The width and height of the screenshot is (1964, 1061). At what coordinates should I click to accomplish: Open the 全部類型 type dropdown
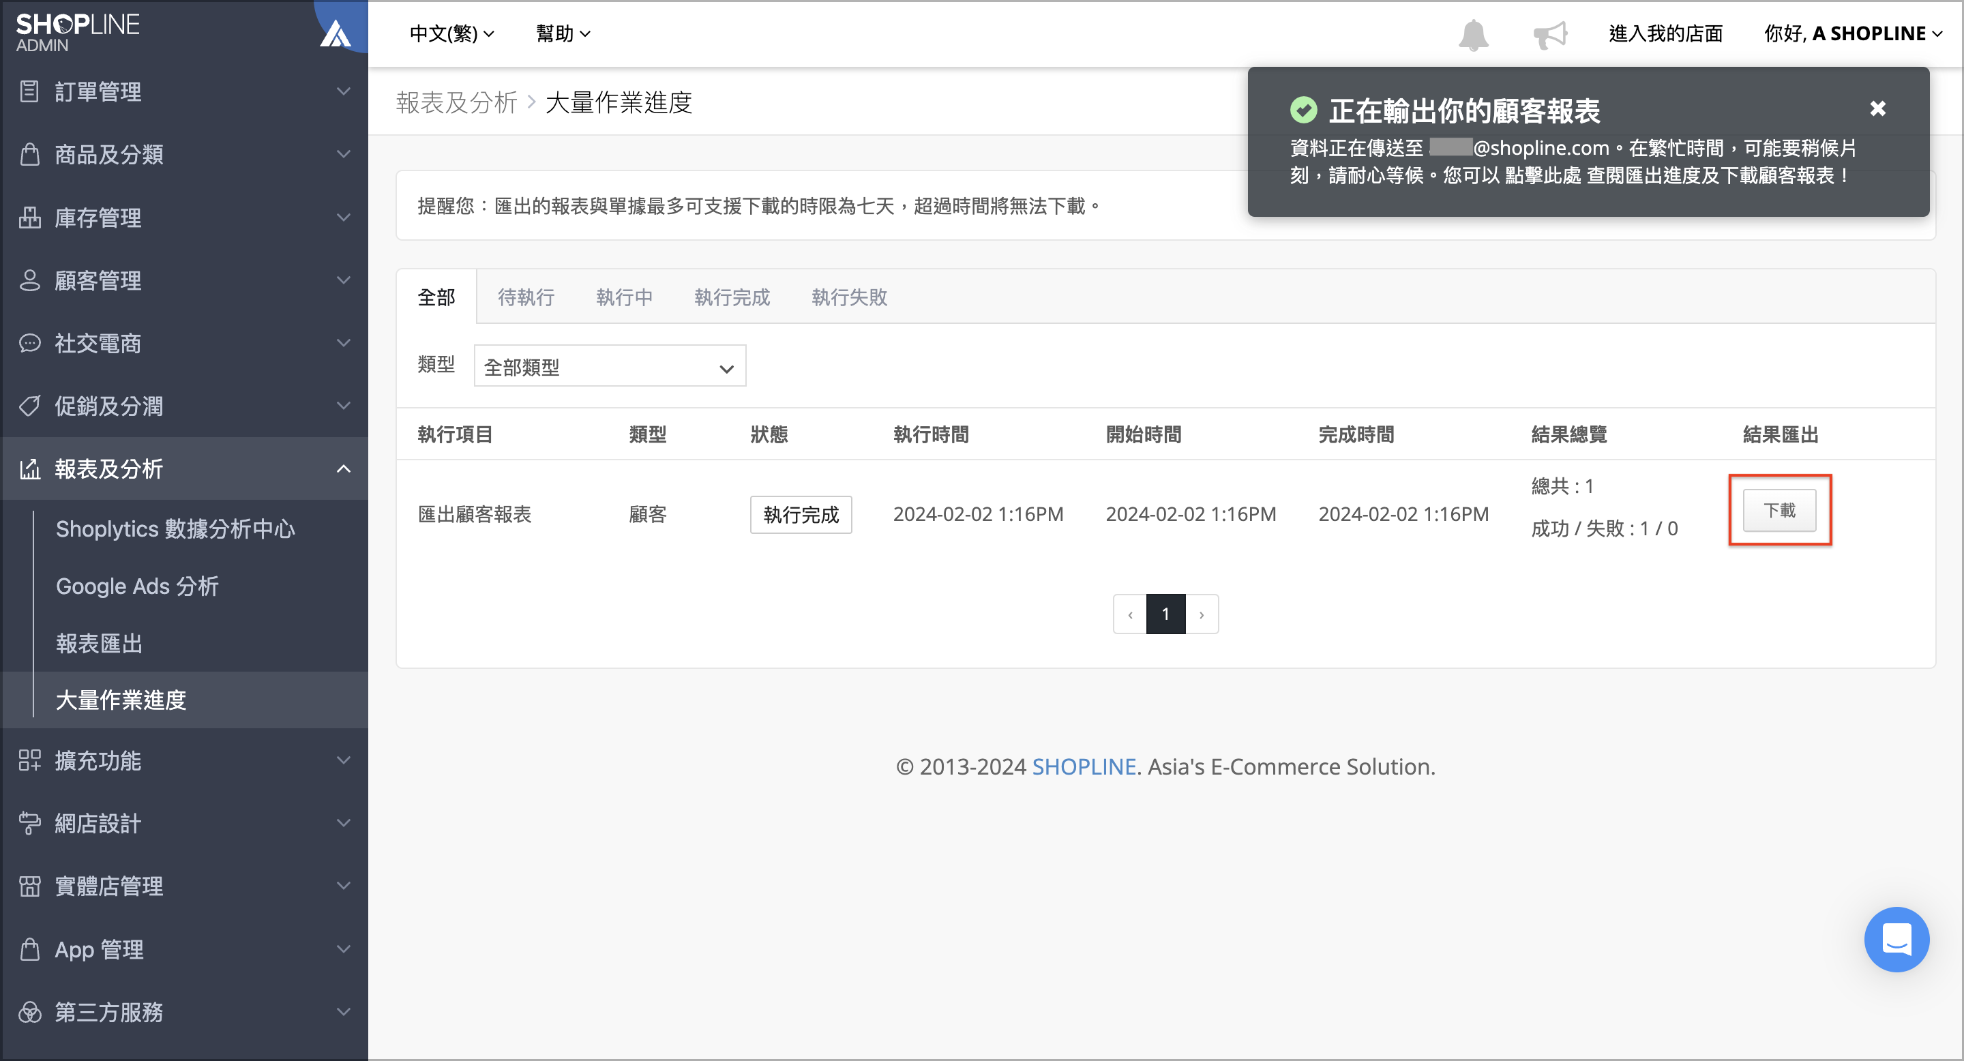coord(610,367)
